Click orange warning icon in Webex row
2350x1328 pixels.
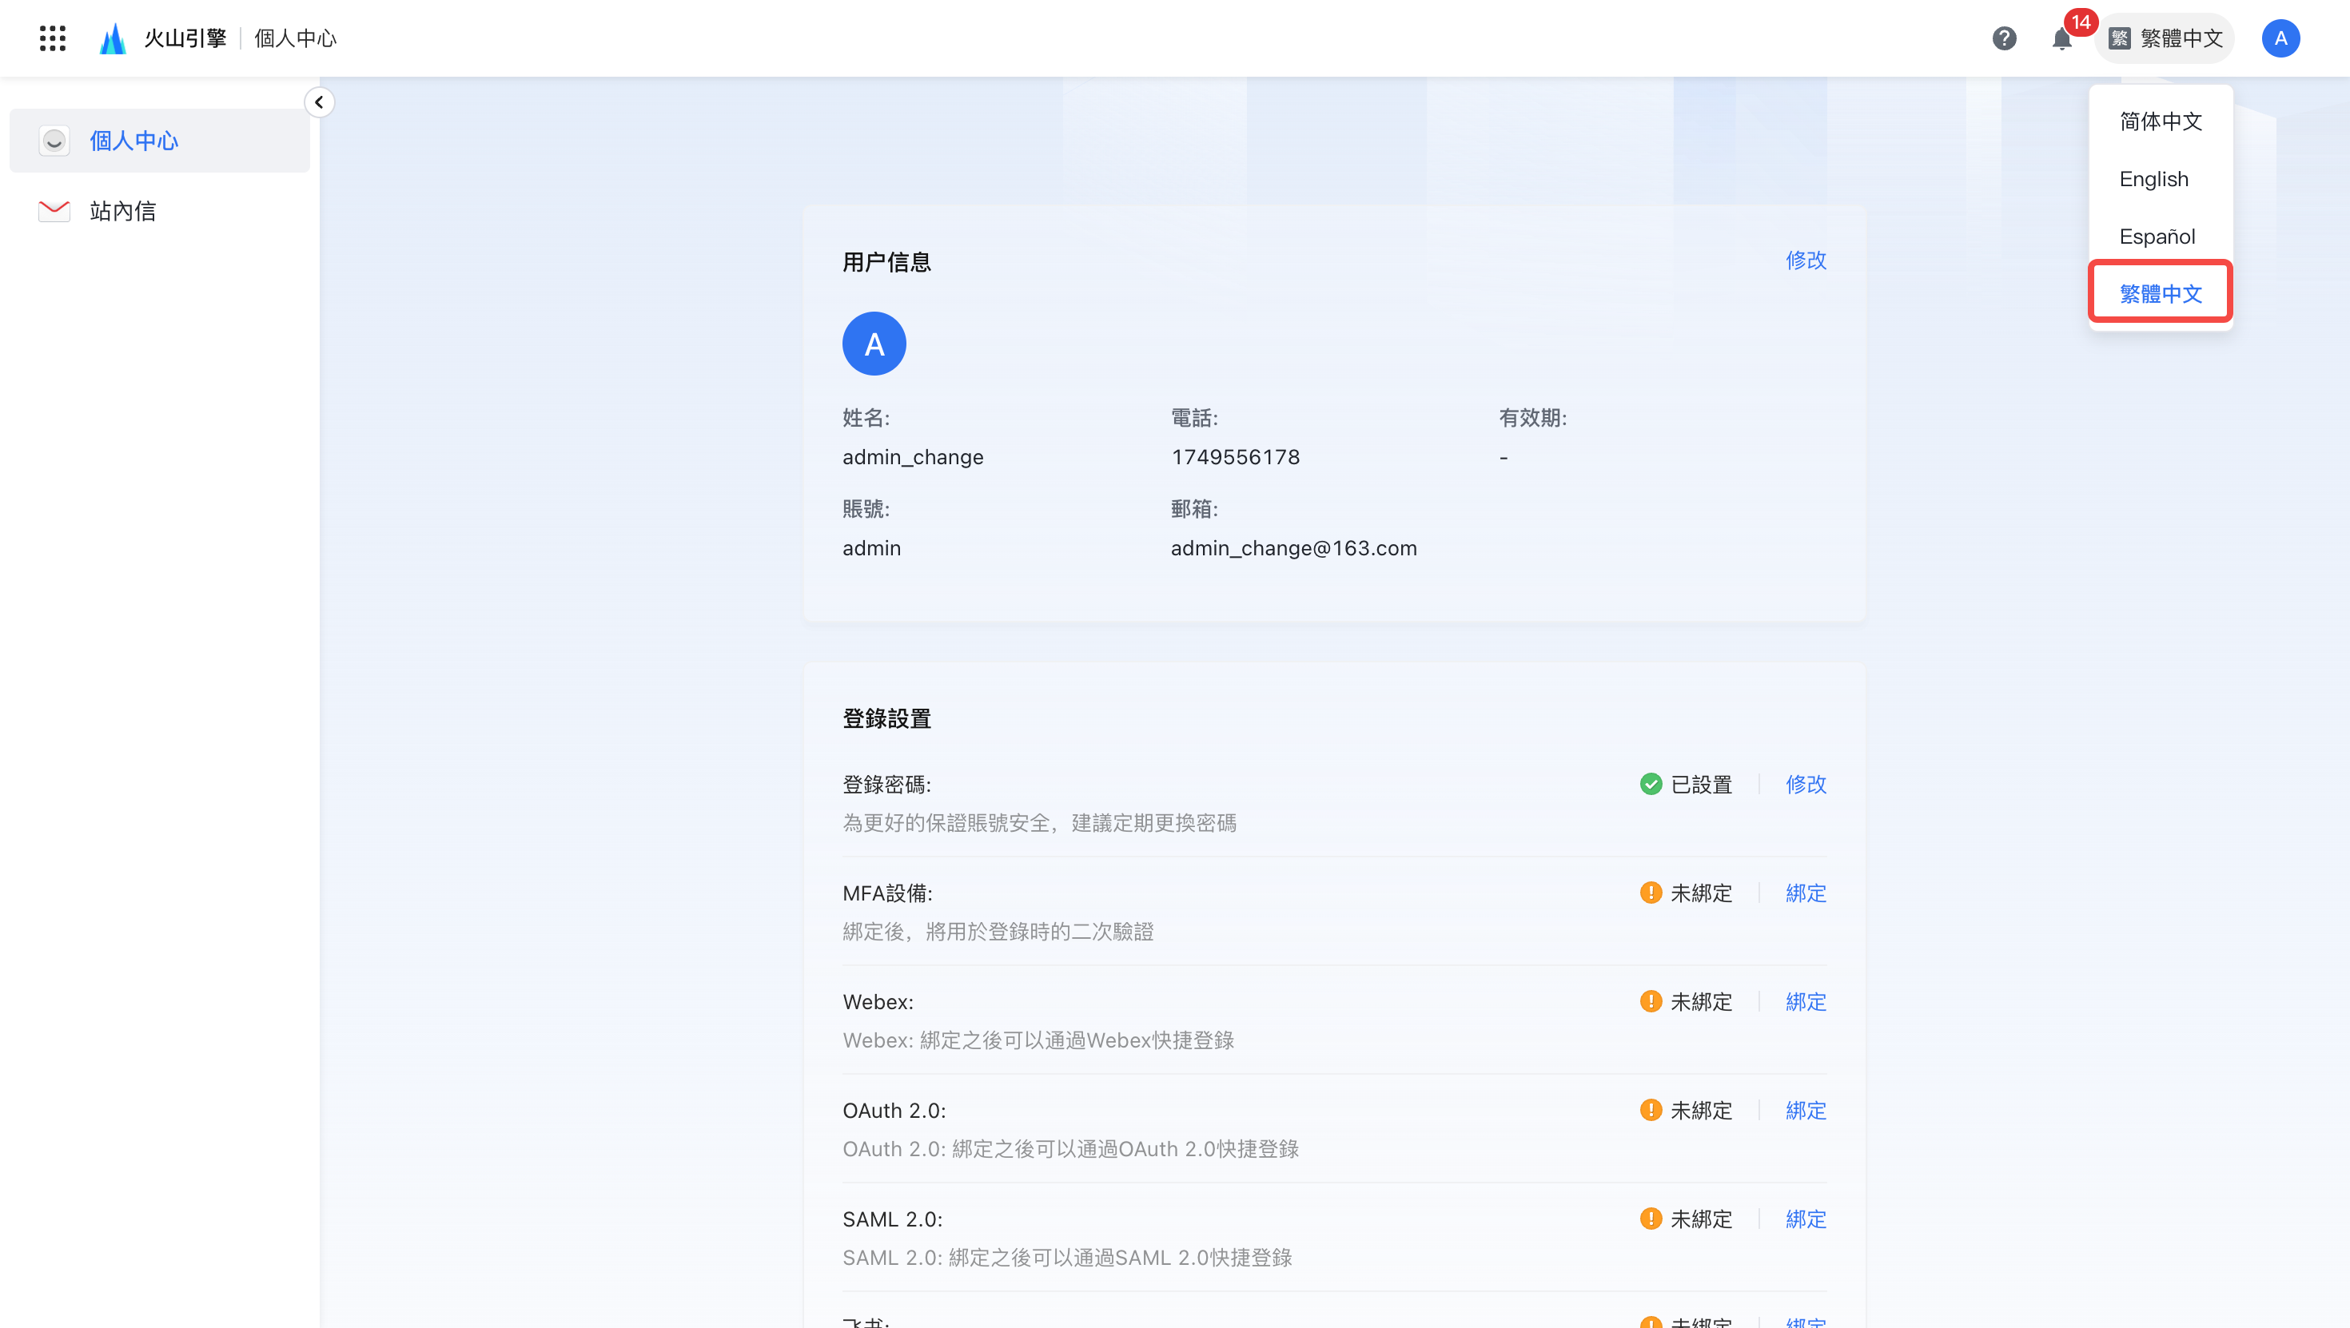1651,1001
